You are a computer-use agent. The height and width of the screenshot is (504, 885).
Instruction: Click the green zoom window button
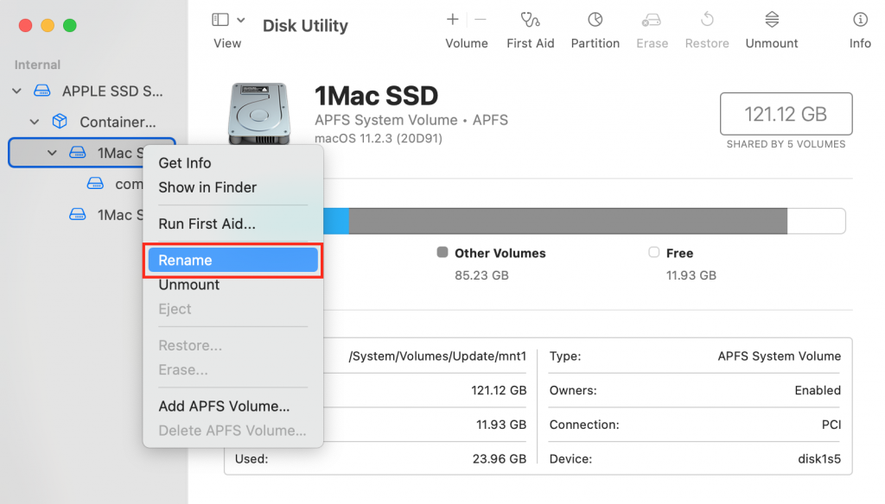coord(69,25)
